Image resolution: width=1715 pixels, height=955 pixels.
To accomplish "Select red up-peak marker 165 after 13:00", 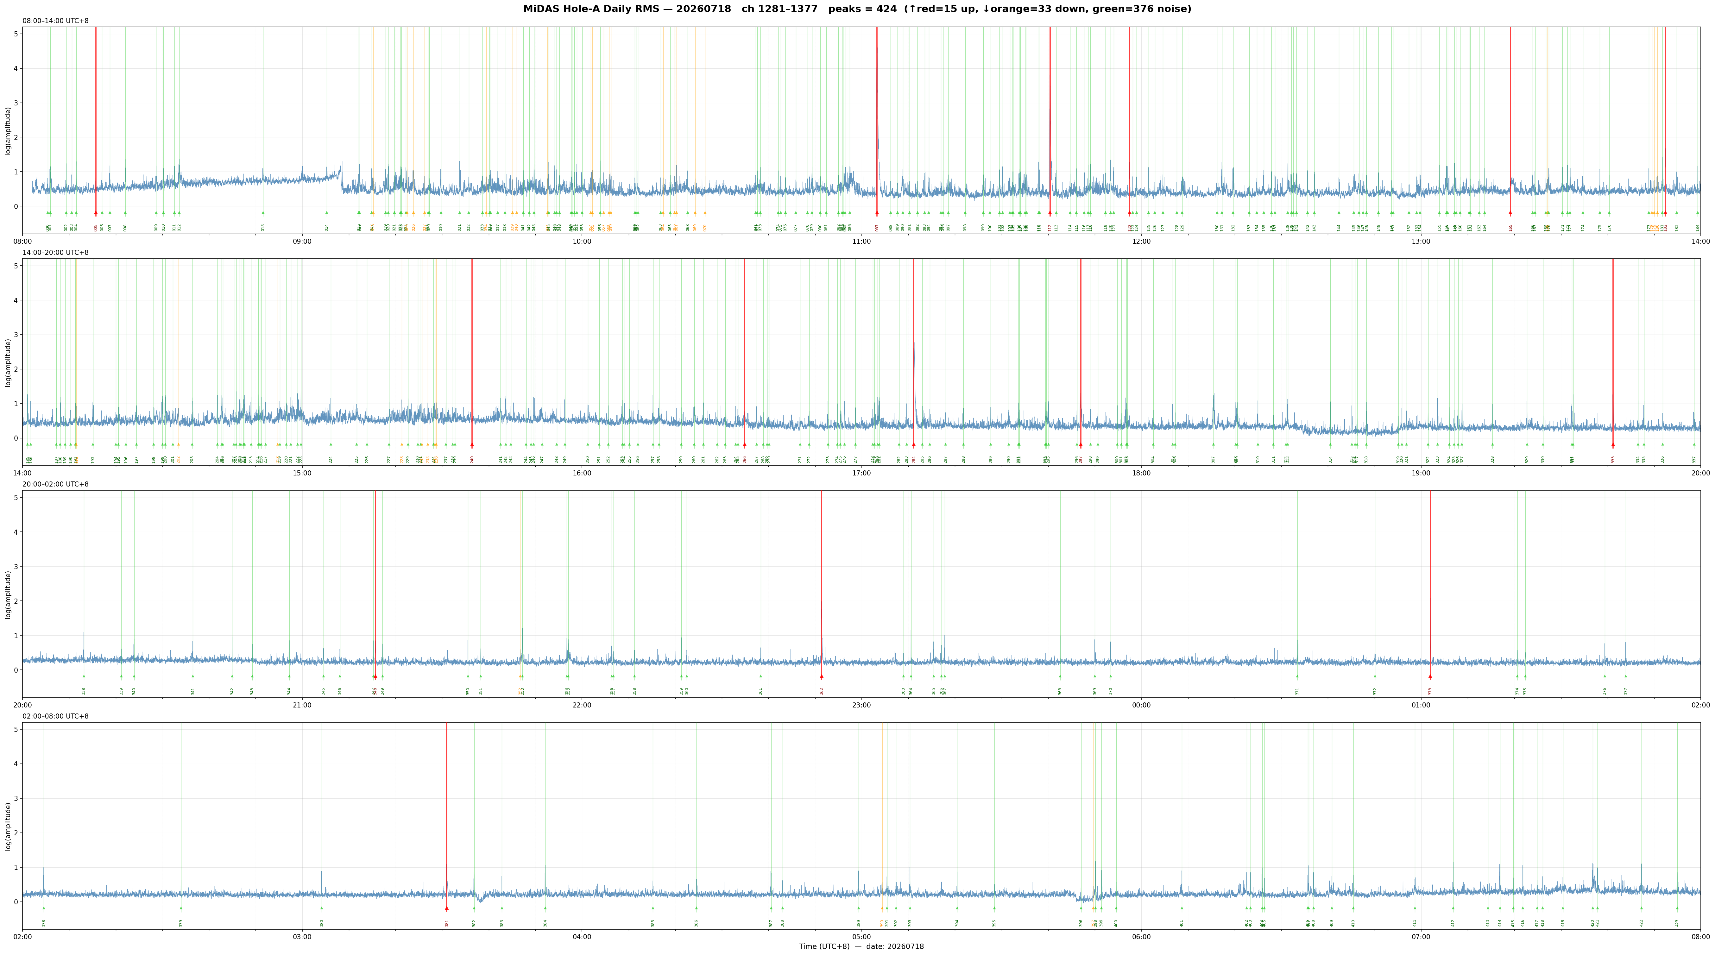I will coord(1510,213).
